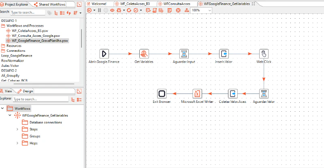Click the list view icon in Explorer panel

pos(79,100)
